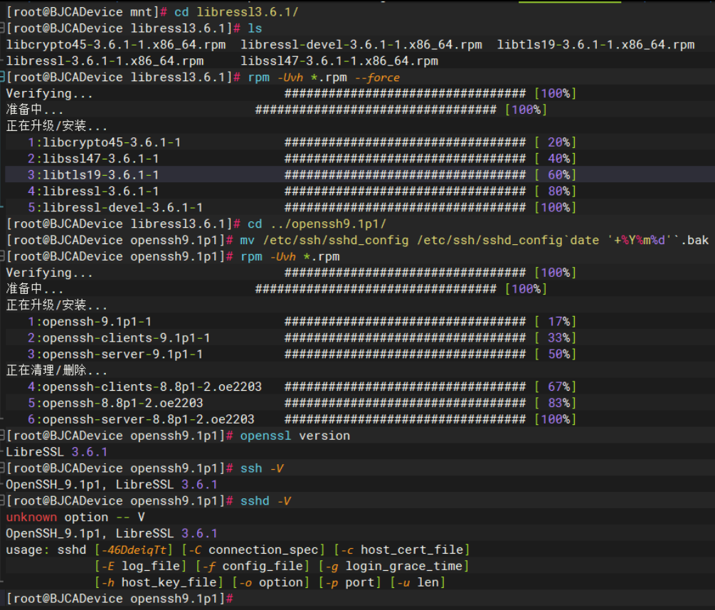Click the hash progress bar for openssh-server-9.1p1-1
The width and height of the screenshot is (715, 610).
click(405, 354)
